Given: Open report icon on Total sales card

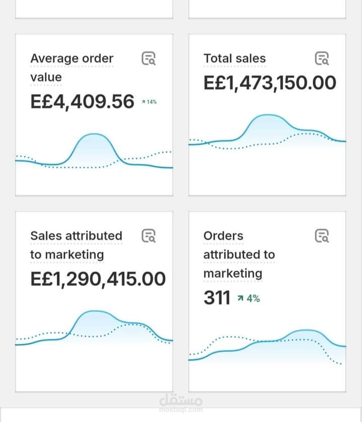Looking at the screenshot, I should pyautogui.click(x=322, y=58).
